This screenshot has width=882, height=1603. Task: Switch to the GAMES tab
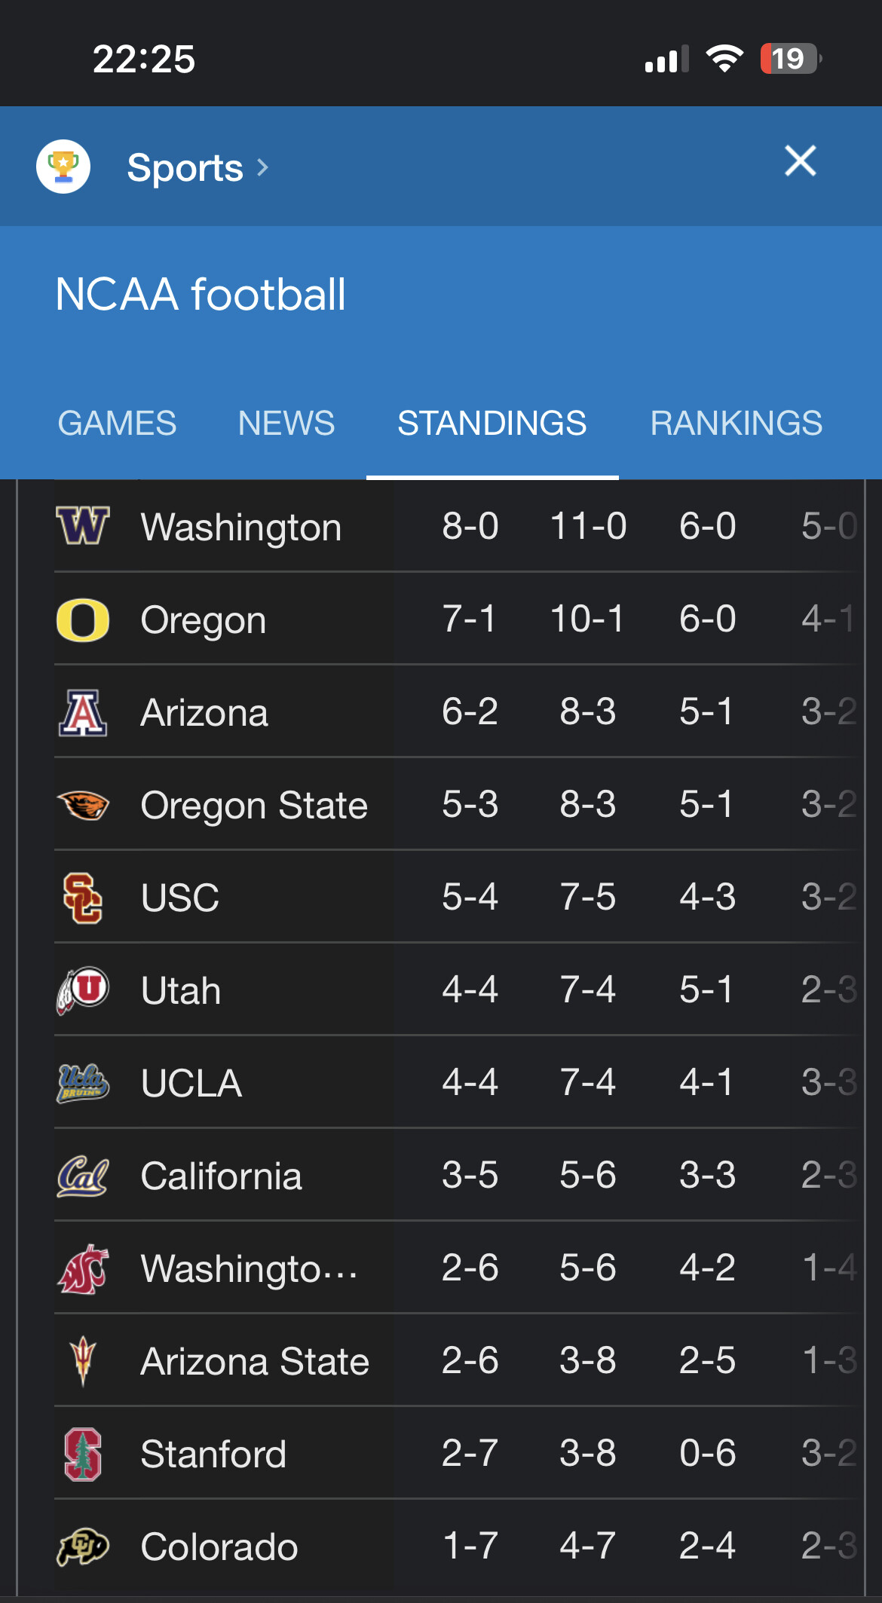tap(117, 423)
